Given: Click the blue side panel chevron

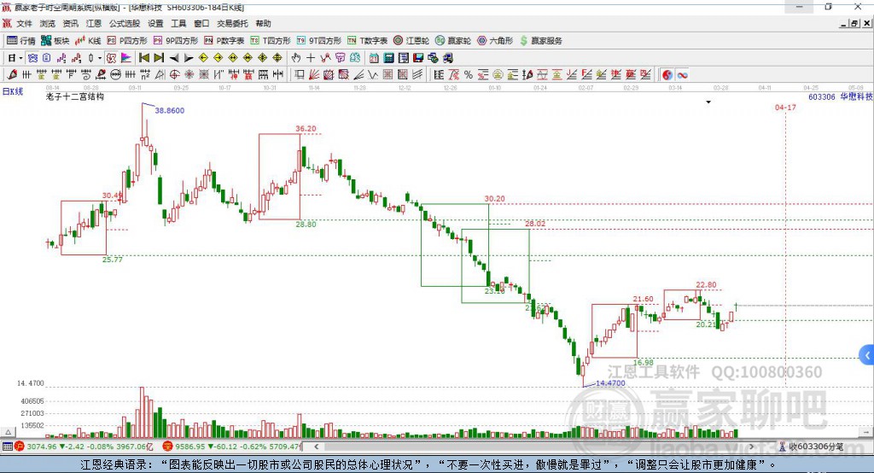Looking at the screenshot, I should [x=867, y=355].
